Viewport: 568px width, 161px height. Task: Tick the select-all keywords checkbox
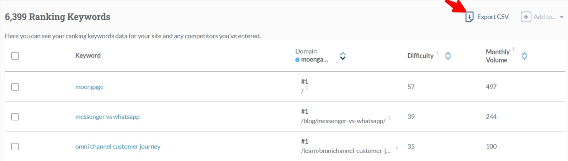(x=15, y=56)
